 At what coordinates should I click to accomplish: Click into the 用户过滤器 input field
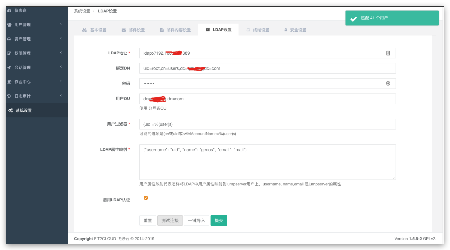click(267, 124)
